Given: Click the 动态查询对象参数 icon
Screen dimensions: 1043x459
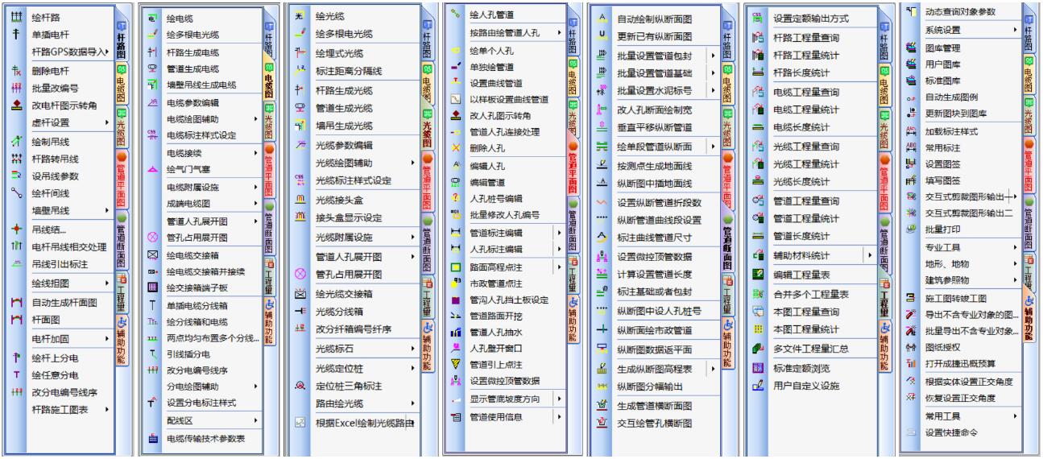Looking at the screenshot, I should 911,12.
